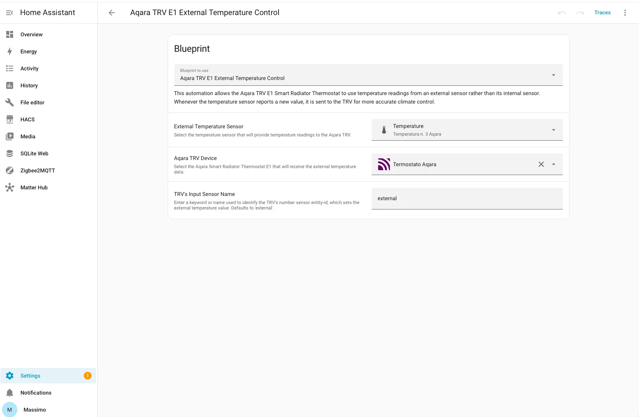
Task: Click the thermometer icon in sensor selector
Action: click(x=384, y=130)
